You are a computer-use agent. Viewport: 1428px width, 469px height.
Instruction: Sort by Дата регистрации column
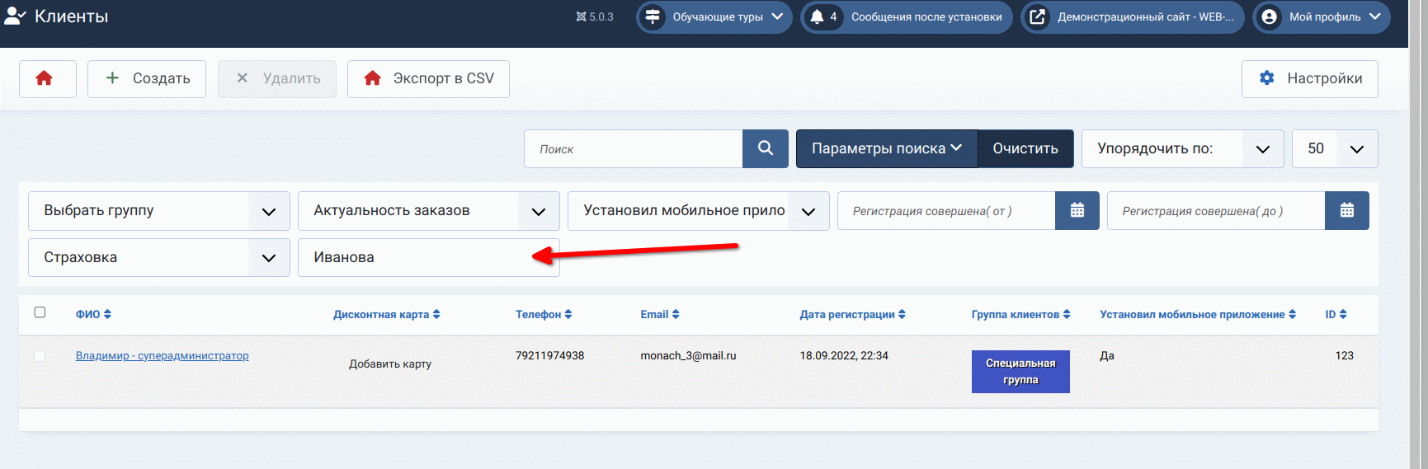[x=851, y=315]
